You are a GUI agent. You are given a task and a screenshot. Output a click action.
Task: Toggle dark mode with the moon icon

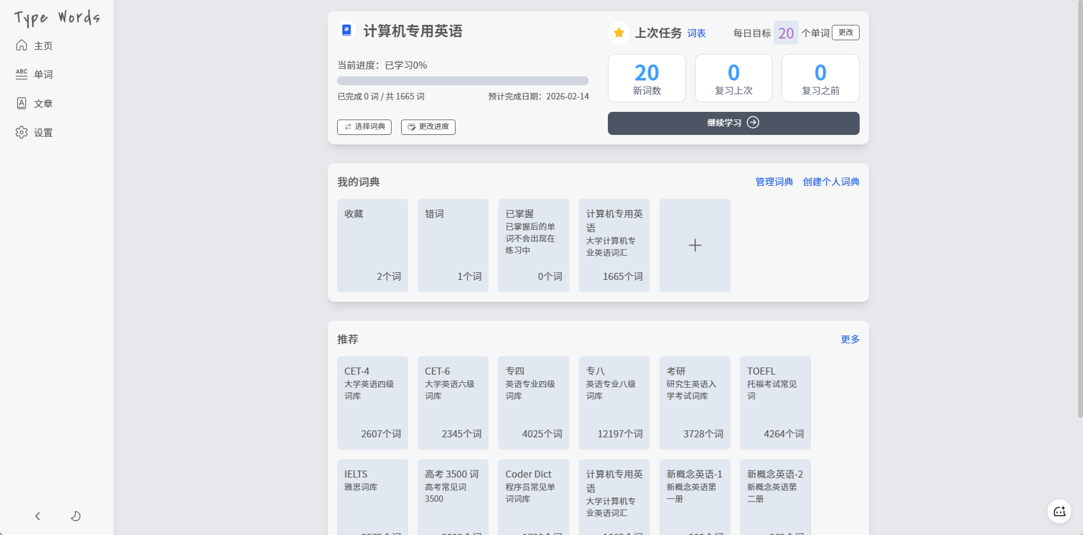[x=76, y=516]
